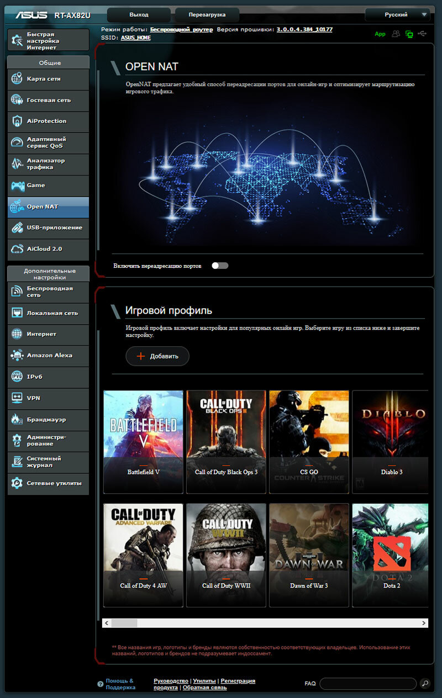The height and width of the screenshot is (698, 442).
Task: Open AiProtection menu item
Action: click(x=48, y=121)
